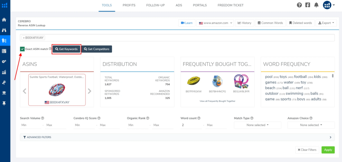Image resolution: width=342 pixels, height=162 pixels.
Task: Open the notifications bell
Action: click(316, 5)
